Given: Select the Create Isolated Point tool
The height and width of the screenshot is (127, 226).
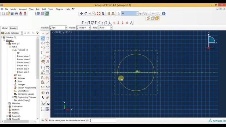Looking at the screenshot, I should click(43, 34).
